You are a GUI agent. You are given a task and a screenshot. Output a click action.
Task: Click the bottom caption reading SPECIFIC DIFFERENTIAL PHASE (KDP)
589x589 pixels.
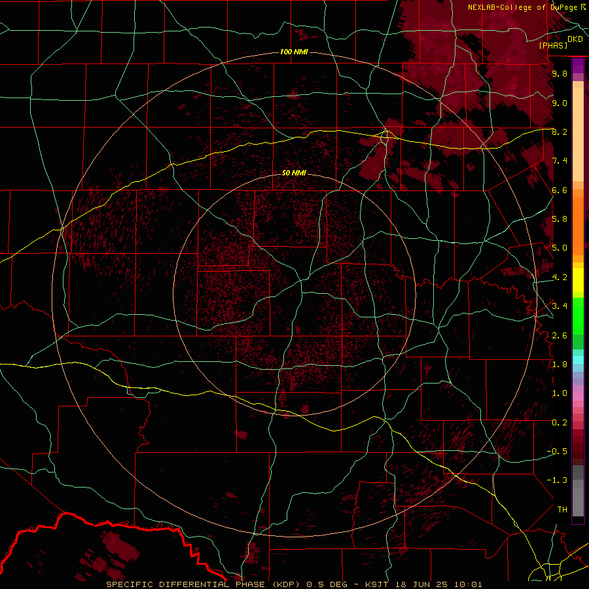204,584
